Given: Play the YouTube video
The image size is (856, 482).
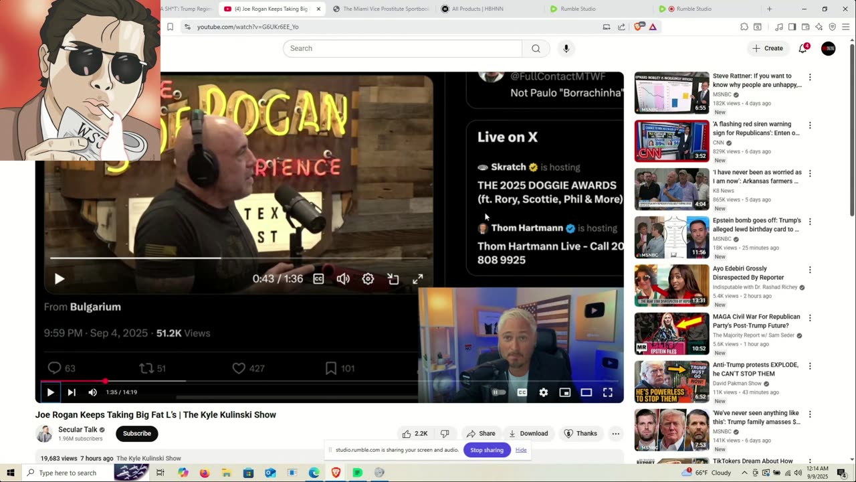Looking at the screenshot, I should tap(50, 392).
